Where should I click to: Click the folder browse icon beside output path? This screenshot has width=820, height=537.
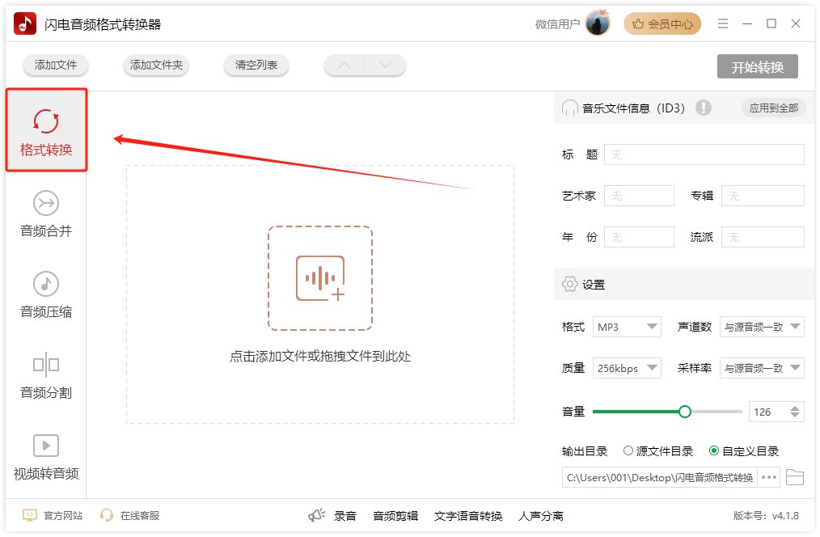(x=794, y=477)
